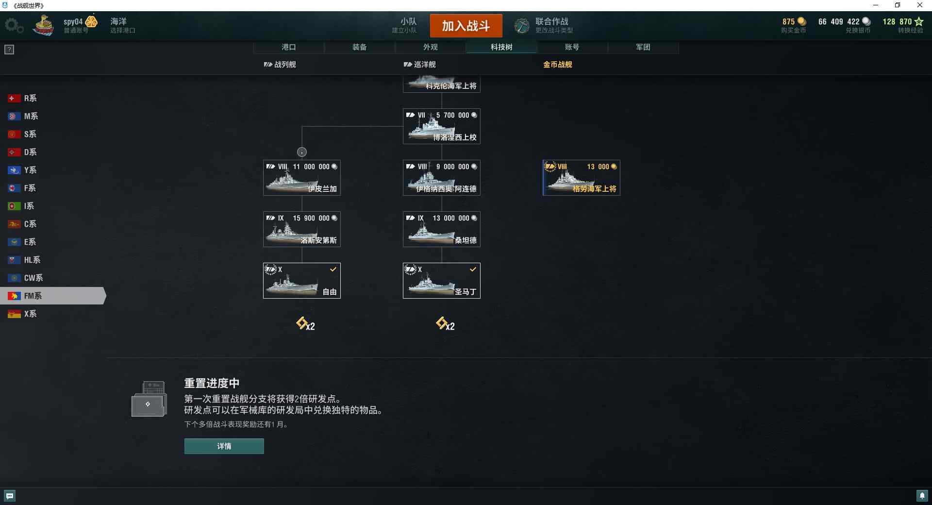Select the 圣马丁 tier X cruiser
Screen dimensions: 932x505
coord(442,281)
